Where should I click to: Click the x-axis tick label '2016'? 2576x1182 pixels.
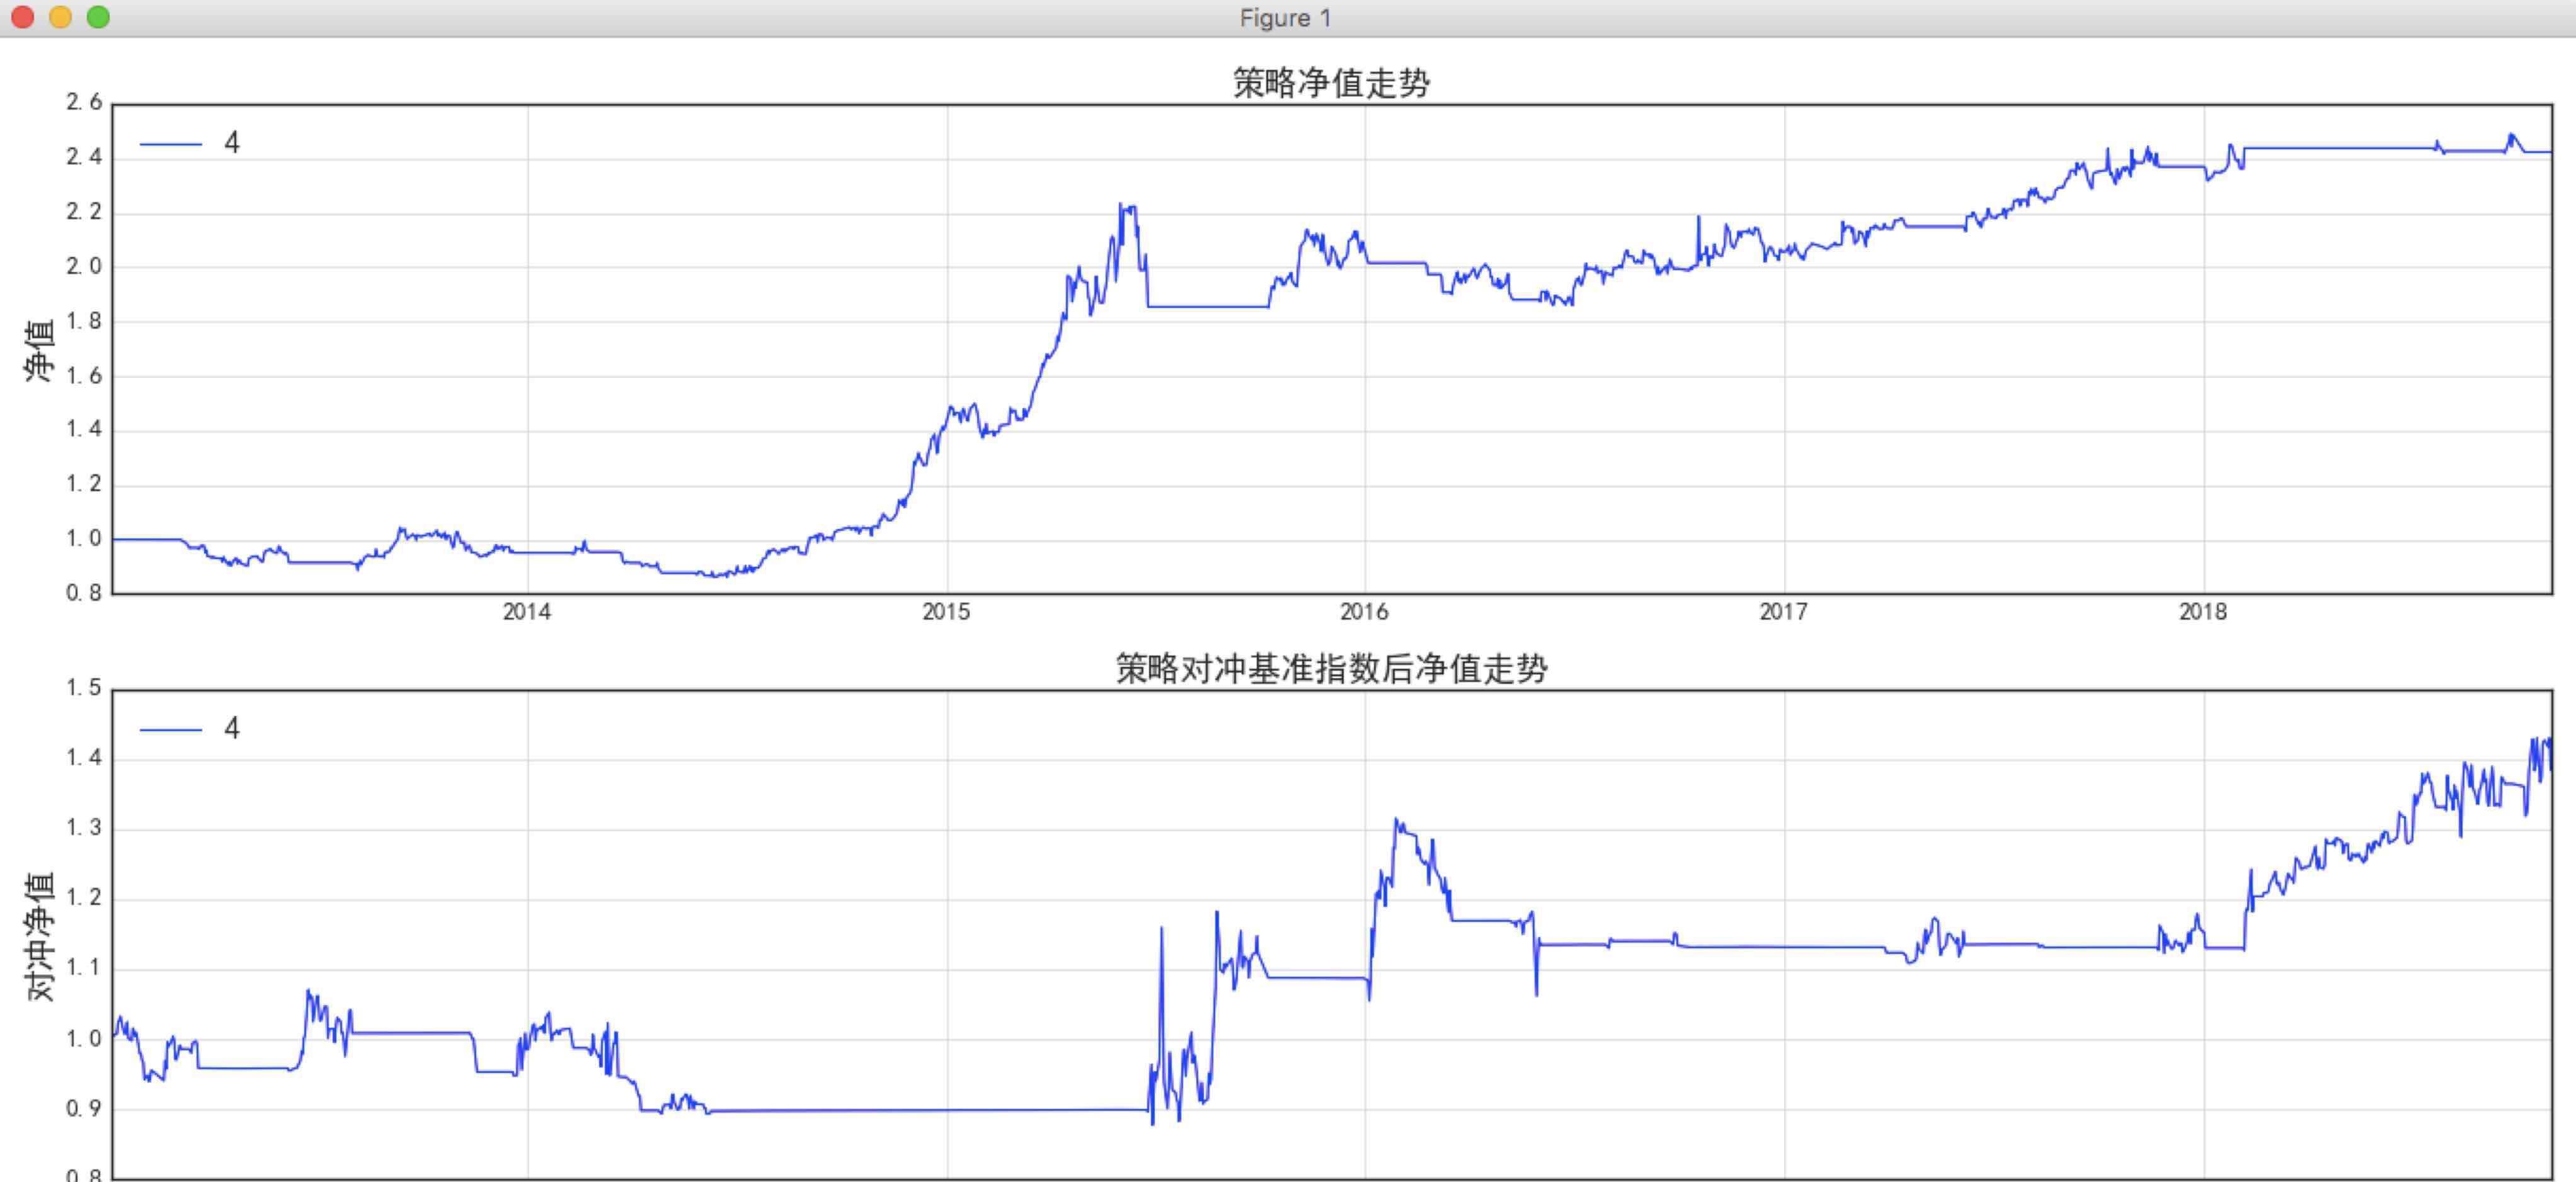click(x=1364, y=612)
